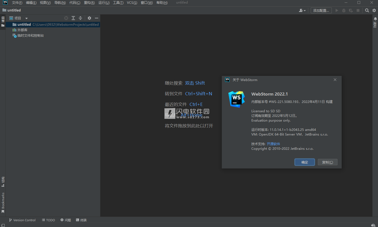Open the 帮助(H) menu

pyautogui.click(x=162, y=2)
